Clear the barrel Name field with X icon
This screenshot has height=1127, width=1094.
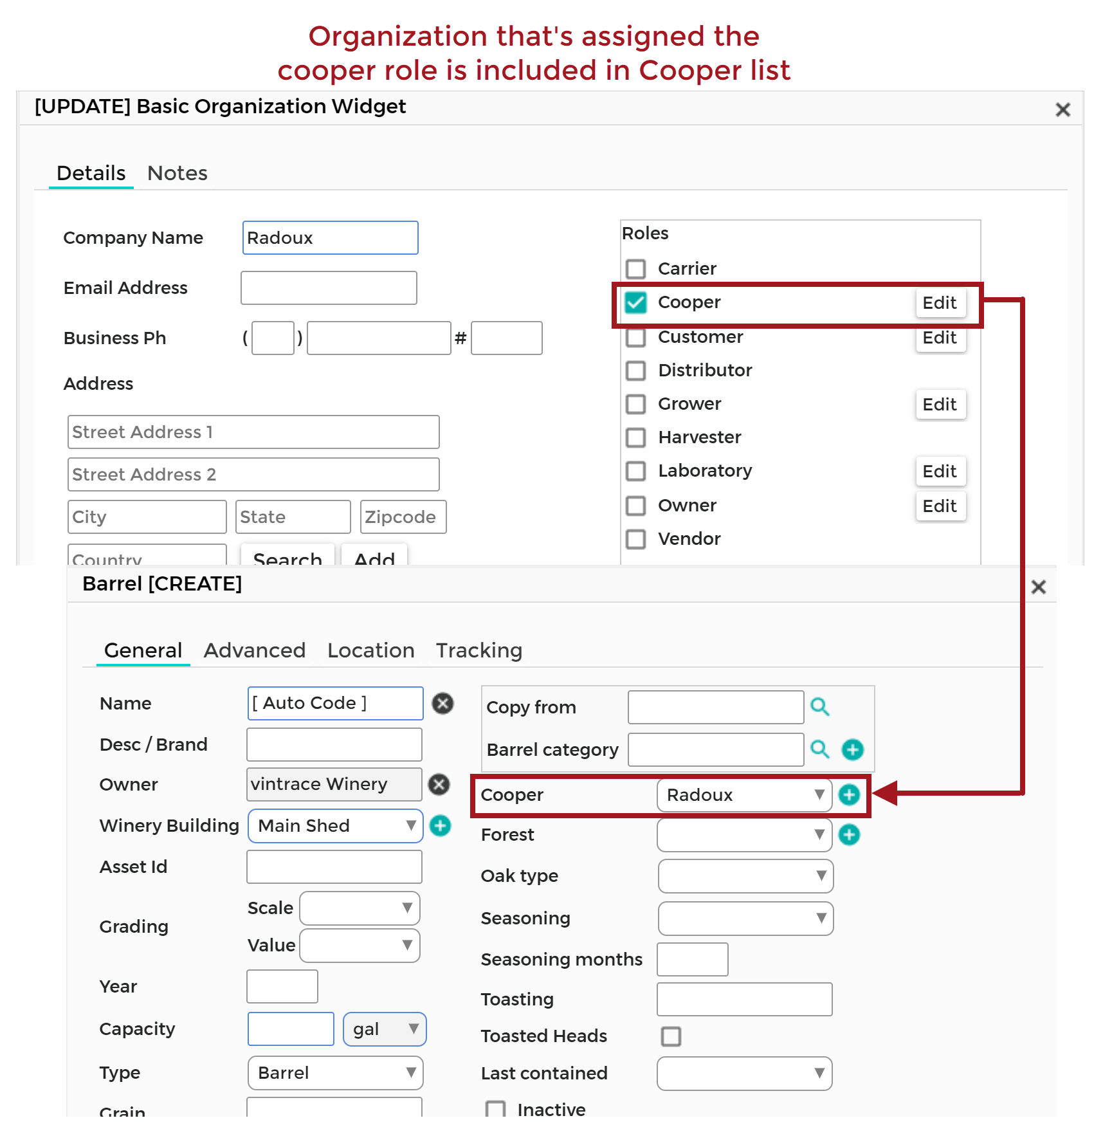442,703
